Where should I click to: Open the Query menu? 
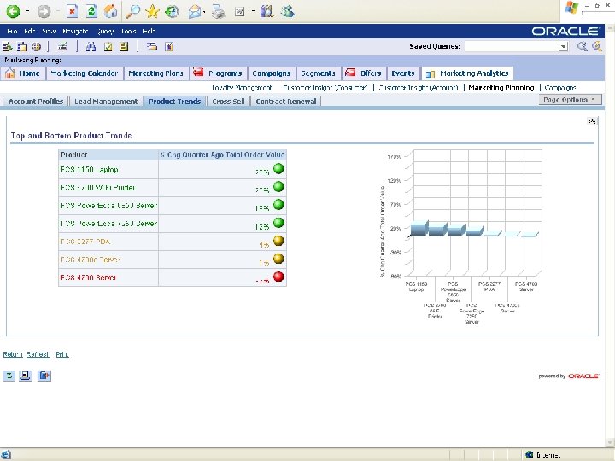point(104,31)
